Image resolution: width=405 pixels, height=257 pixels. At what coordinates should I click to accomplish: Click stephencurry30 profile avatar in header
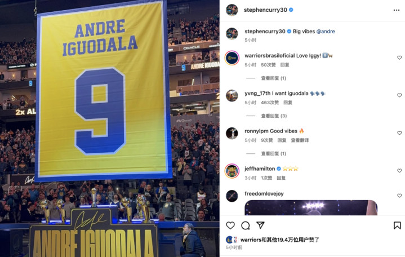pos(232,10)
